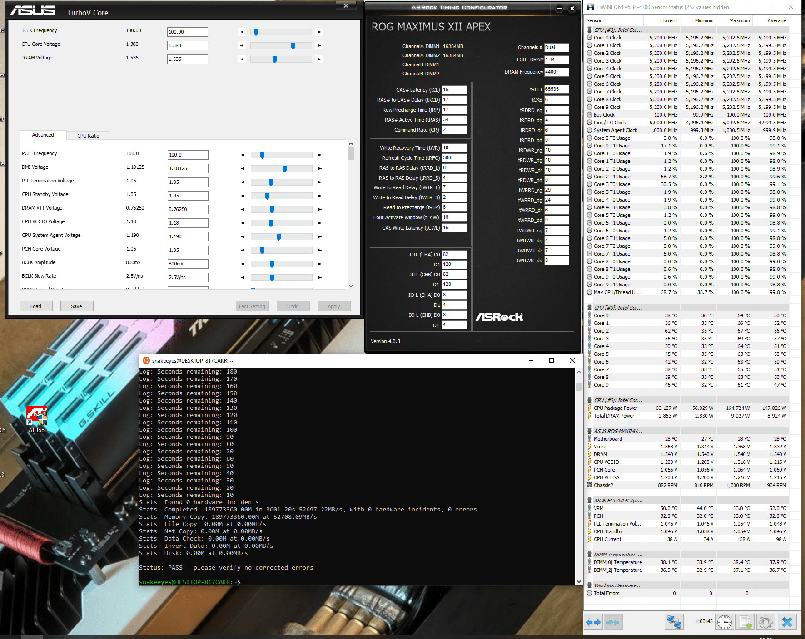Click the HWiNFO64 title bar app icon

coord(591,7)
